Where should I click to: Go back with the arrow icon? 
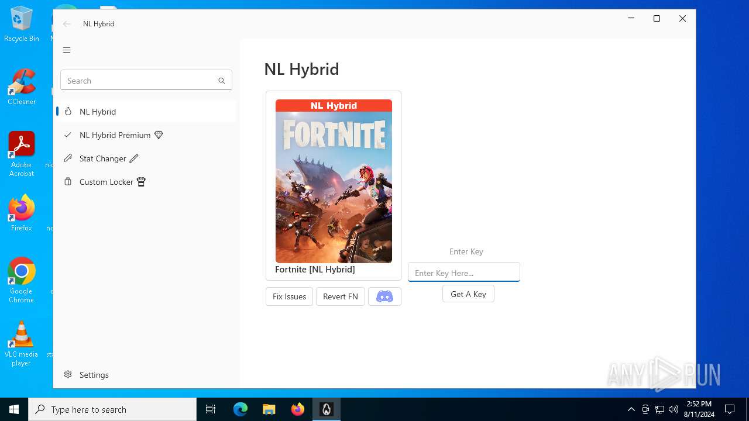pyautogui.click(x=67, y=24)
